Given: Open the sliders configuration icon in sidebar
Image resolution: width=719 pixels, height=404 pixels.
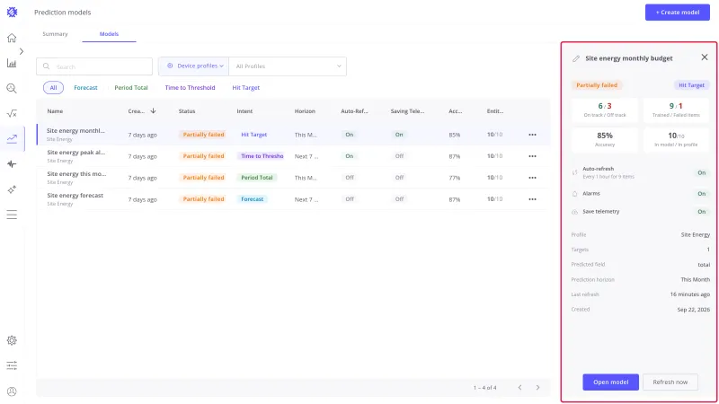Looking at the screenshot, I should [x=12, y=365].
